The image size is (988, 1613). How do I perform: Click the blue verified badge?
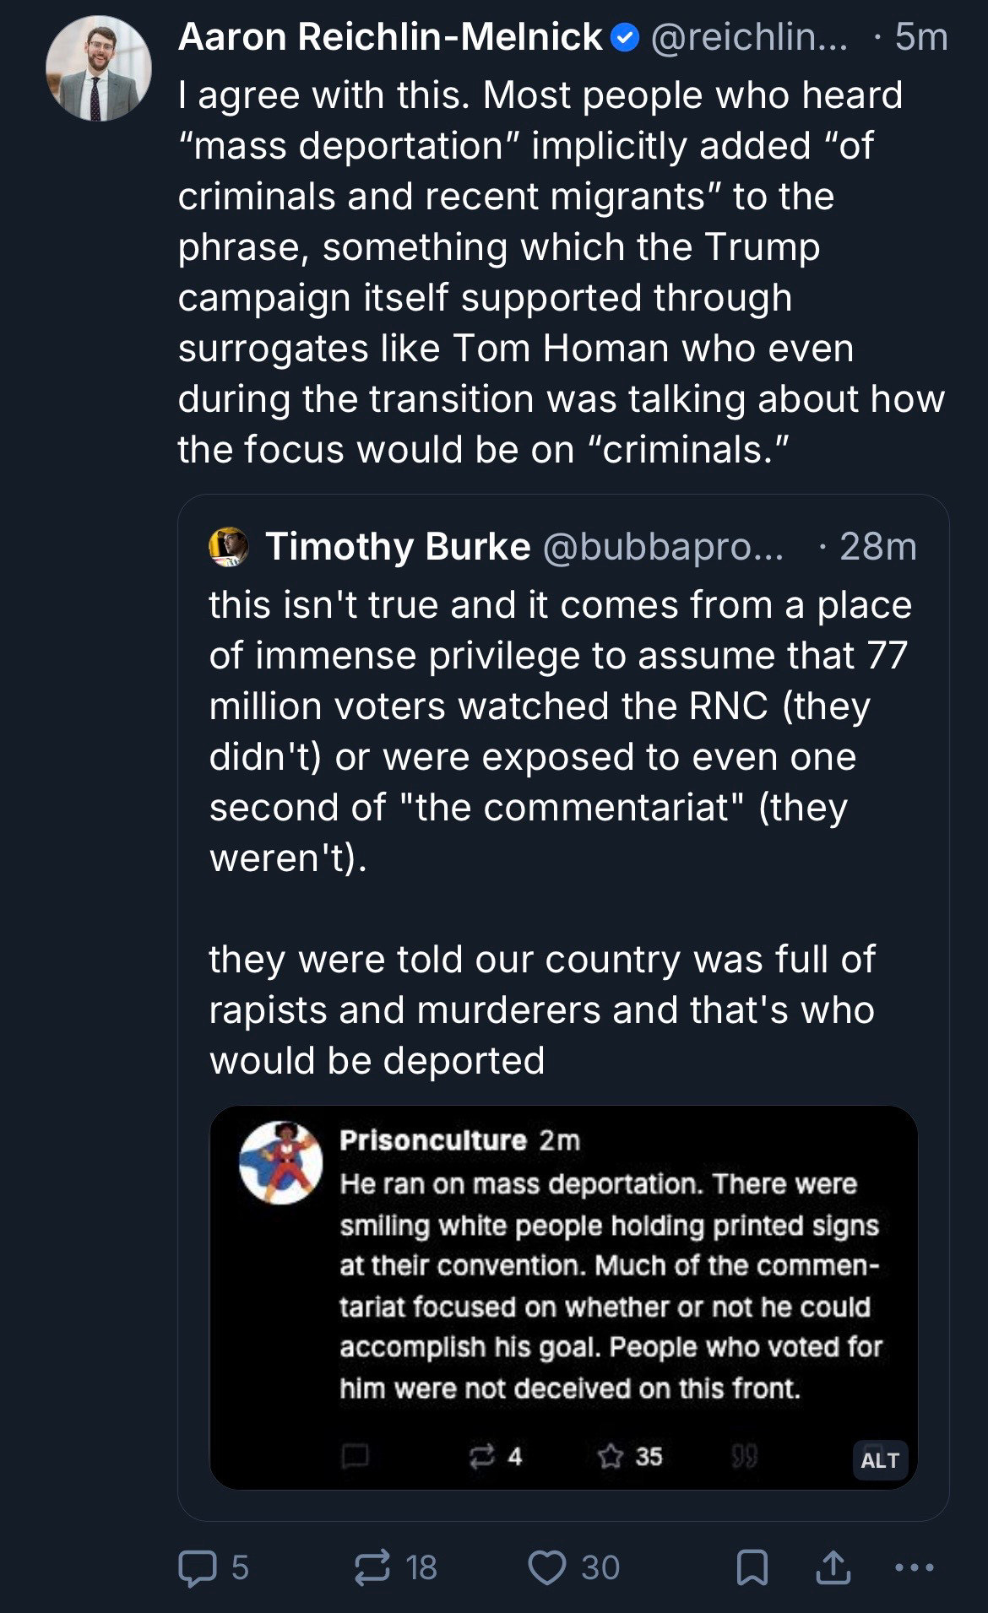coord(624,38)
